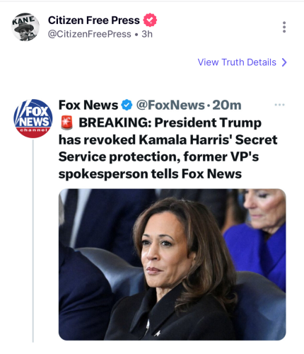
Task: Click the "spokesperson tells Fox News" text line
Action: pos(150,174)
